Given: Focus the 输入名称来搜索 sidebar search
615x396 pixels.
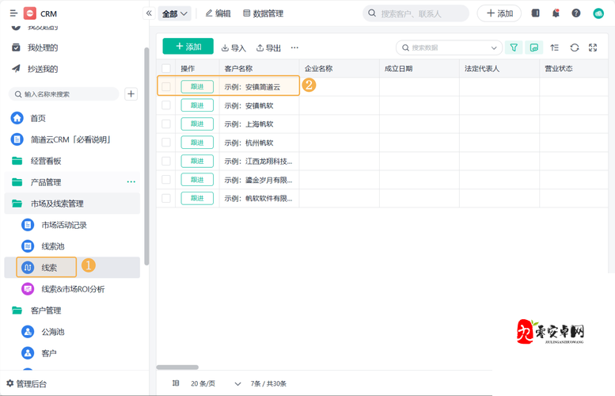Looking at the screenshot, I should [64, 94].
